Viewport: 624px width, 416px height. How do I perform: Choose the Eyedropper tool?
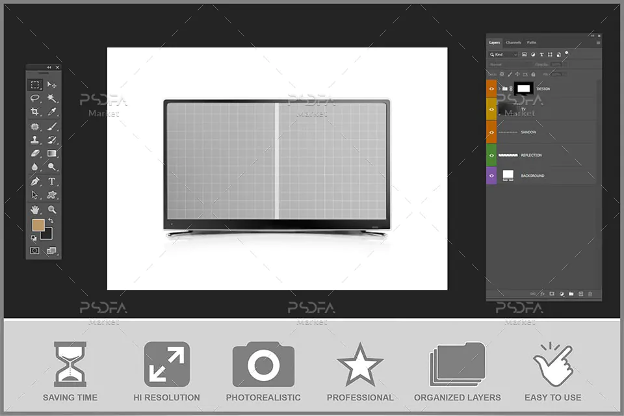(52, 111)
